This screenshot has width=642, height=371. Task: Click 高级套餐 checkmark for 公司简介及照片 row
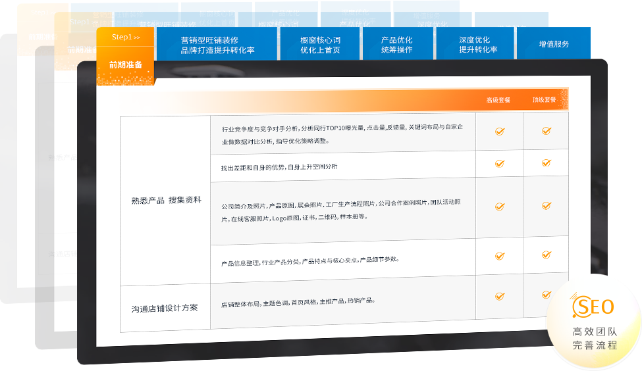[x=499, y=206]
